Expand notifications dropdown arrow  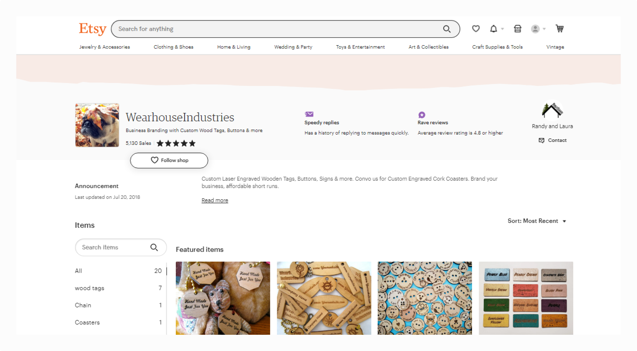502,29
